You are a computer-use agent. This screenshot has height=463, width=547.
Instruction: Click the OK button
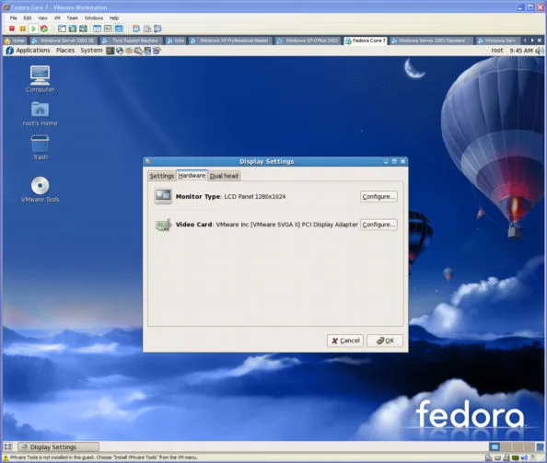[x=385, y=341]
